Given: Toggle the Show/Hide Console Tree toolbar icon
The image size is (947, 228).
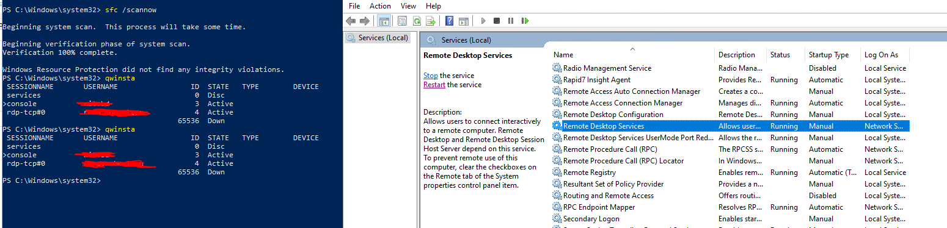Looking at the screenshot, I should [384, 21].
